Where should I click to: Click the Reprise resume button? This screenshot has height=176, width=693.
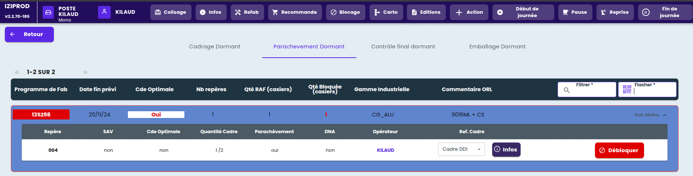click(615, 12)
